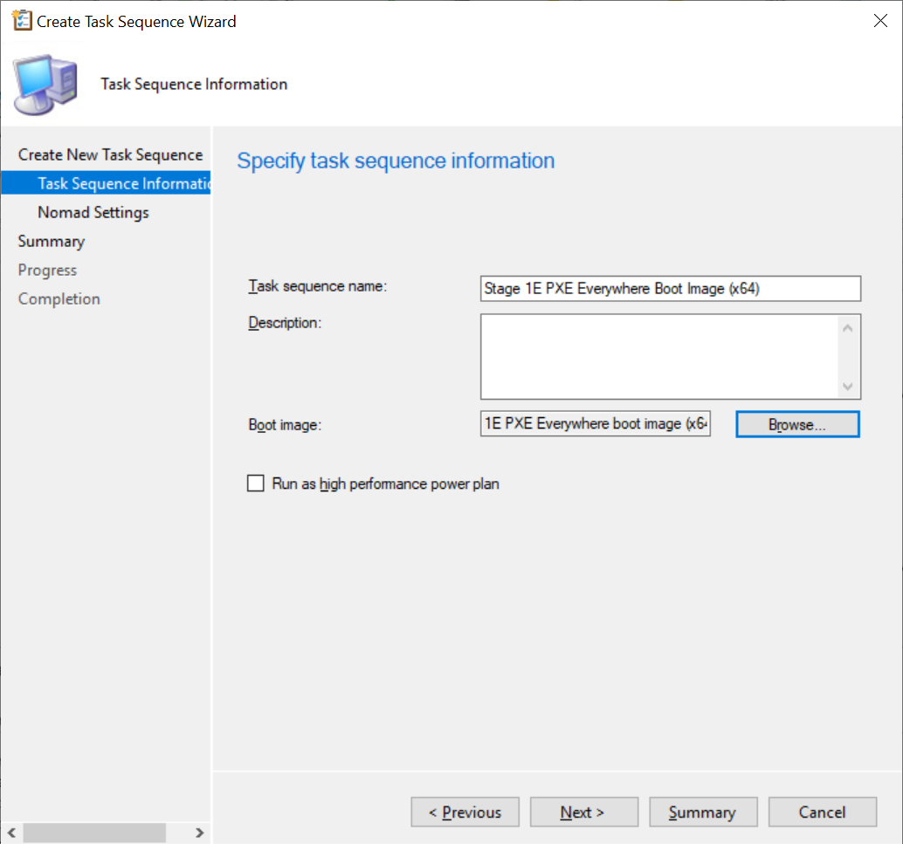Focus the Task sequence name field
Screen dimensions: 903x844
click(670, 288)
